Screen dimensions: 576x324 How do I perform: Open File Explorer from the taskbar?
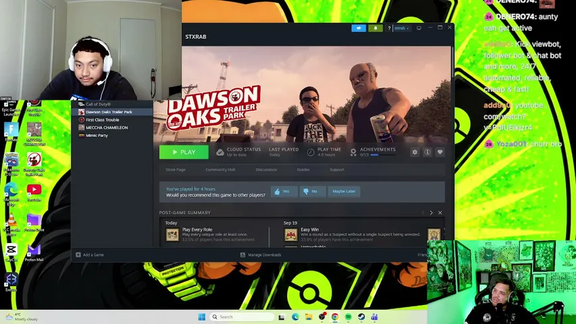click(x=308, y=317)
